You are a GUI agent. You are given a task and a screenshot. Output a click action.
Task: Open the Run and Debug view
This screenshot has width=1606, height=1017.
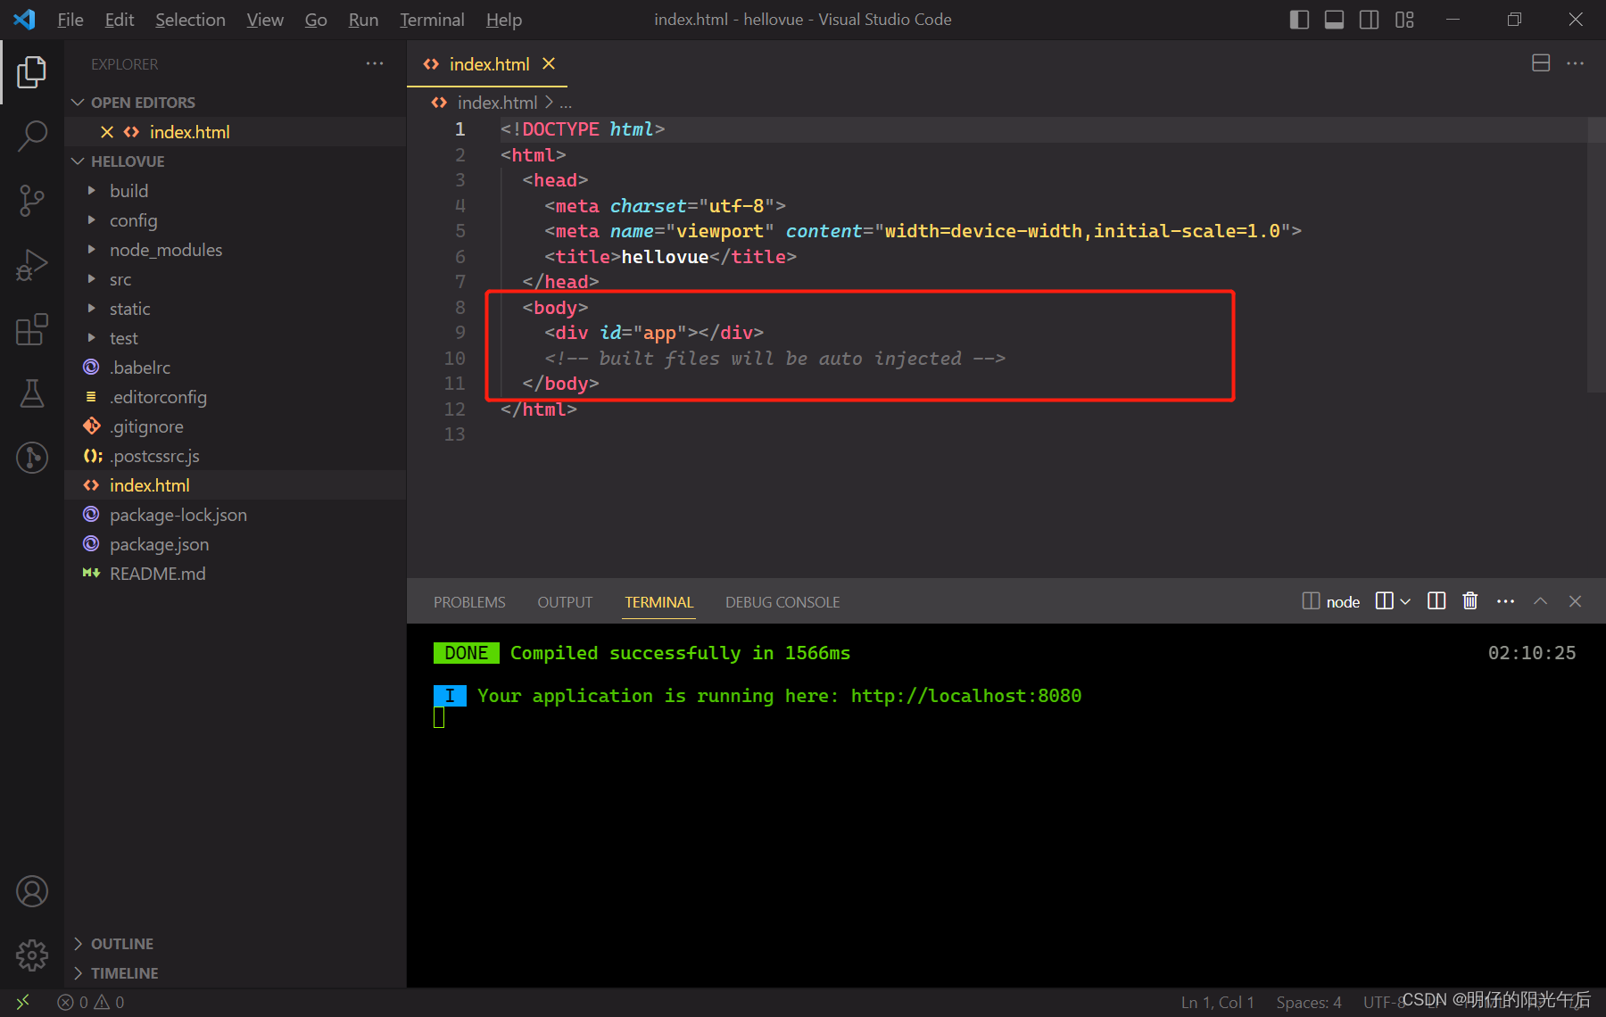point(32,264)
